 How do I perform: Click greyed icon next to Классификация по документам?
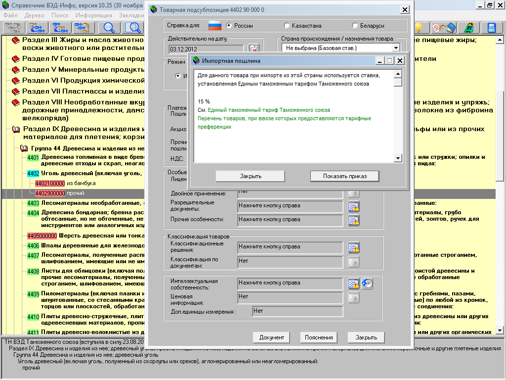[354, 262]
